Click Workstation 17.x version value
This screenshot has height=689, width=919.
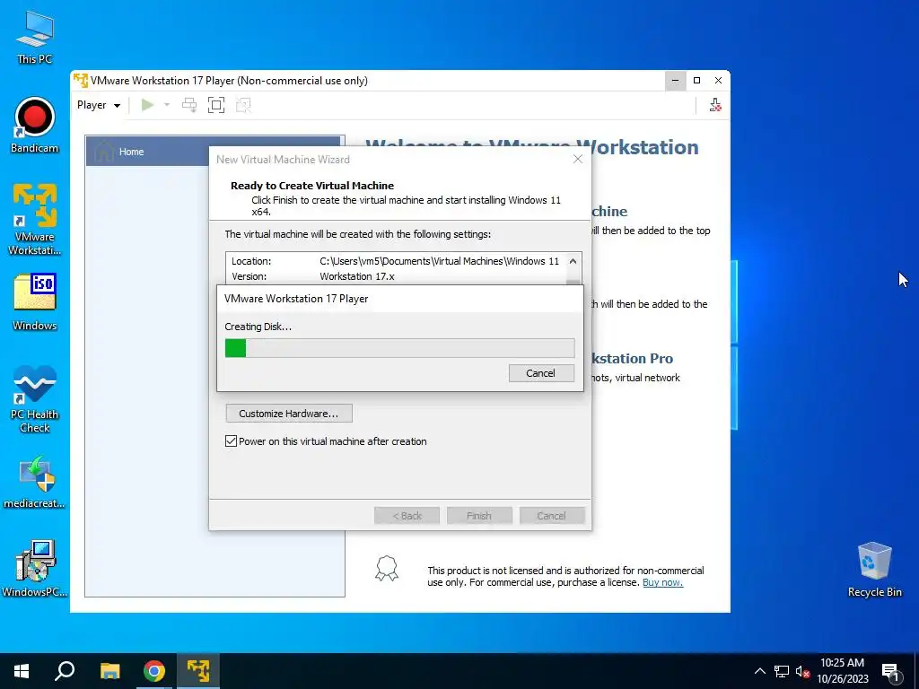[357, 276]
